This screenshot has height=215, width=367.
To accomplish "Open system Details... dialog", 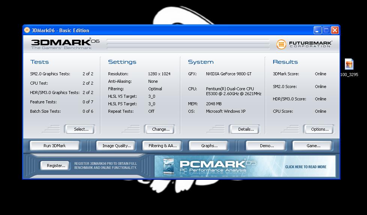I will point(245,129).
